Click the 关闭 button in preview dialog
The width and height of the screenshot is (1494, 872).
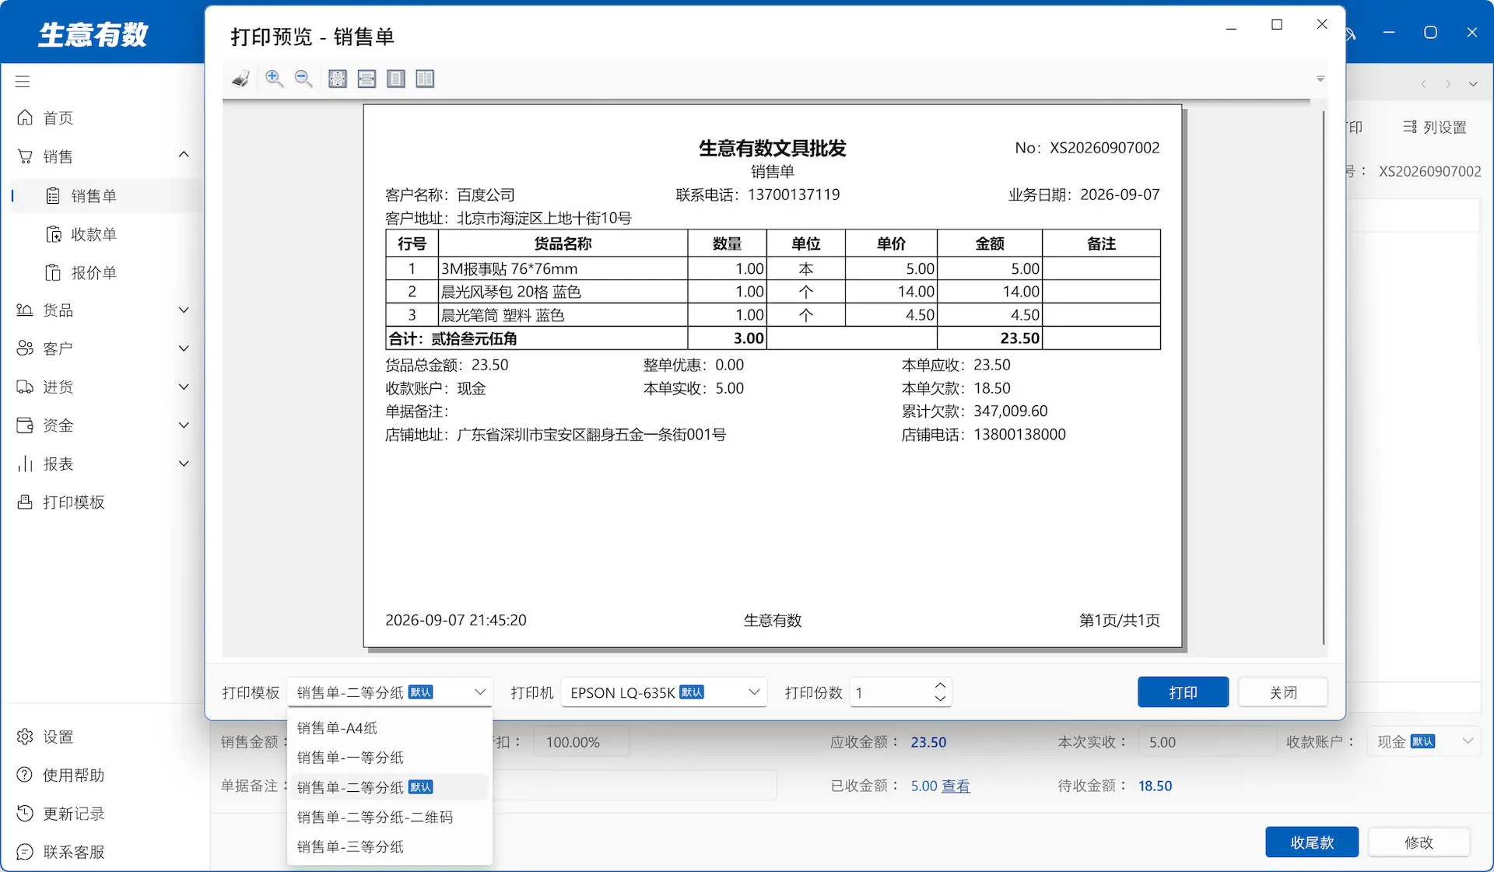coord(1283,692)
